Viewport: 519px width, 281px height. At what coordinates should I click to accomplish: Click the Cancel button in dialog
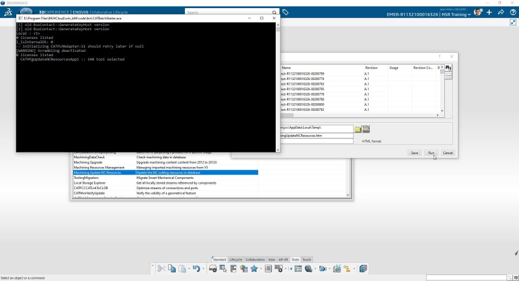coord(448,153)
